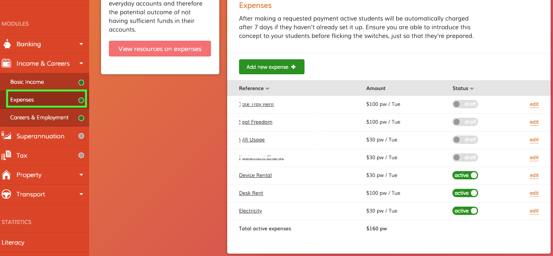Sort by the Status column arrow

pos(472,89)
